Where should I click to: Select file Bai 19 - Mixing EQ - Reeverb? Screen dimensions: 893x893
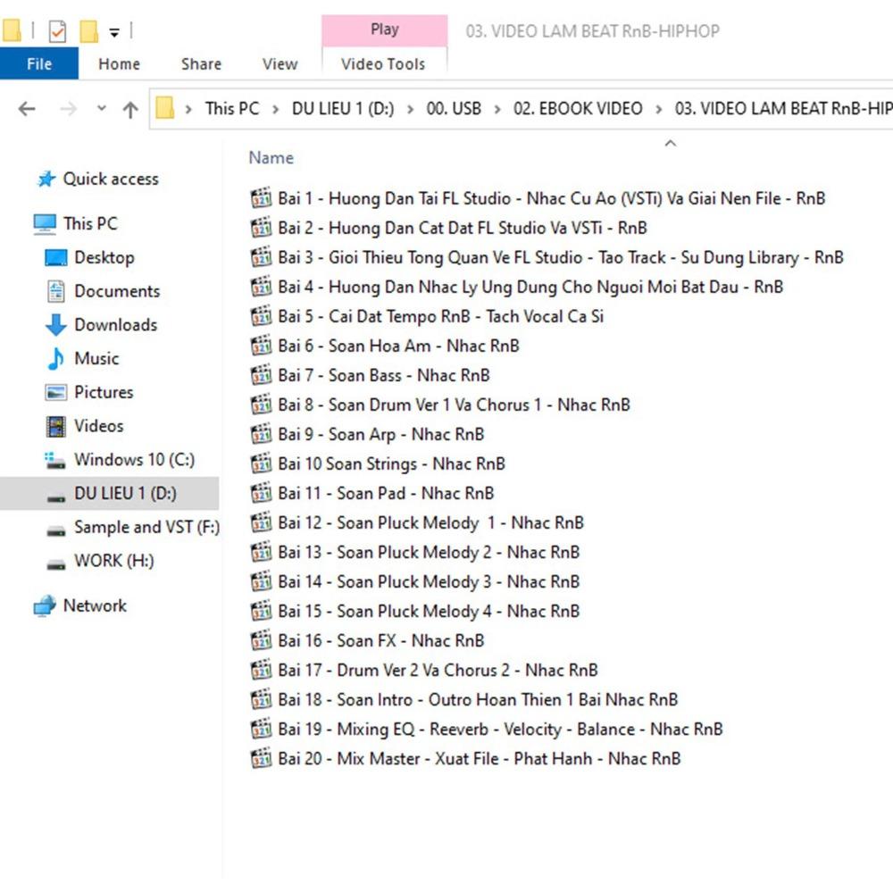(500, 729)
